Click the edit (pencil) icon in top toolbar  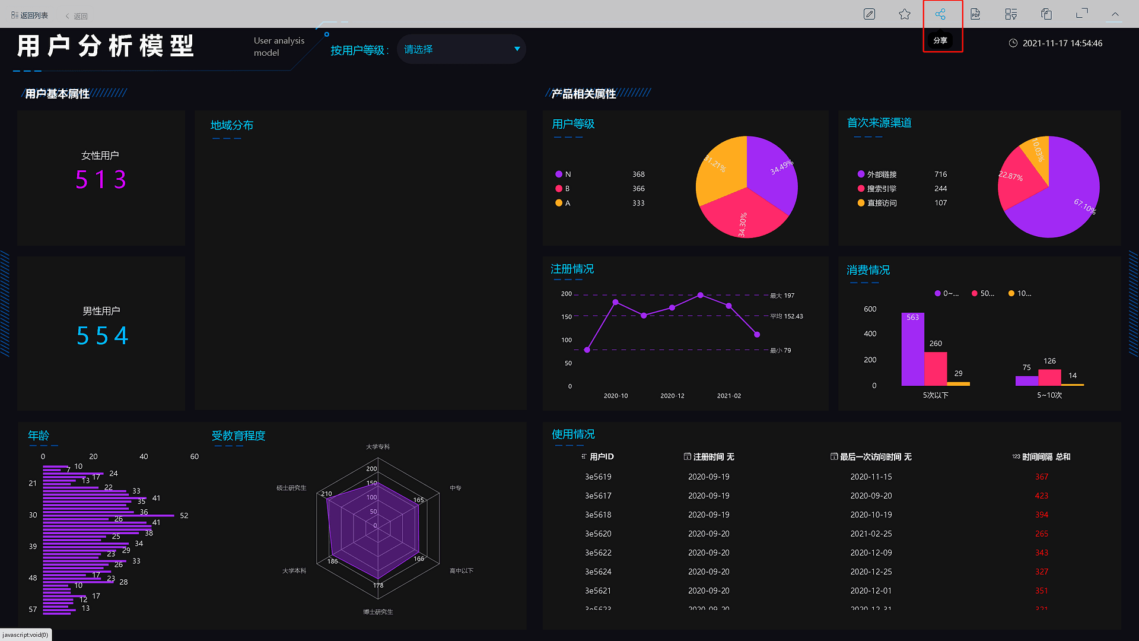point(869,14)
